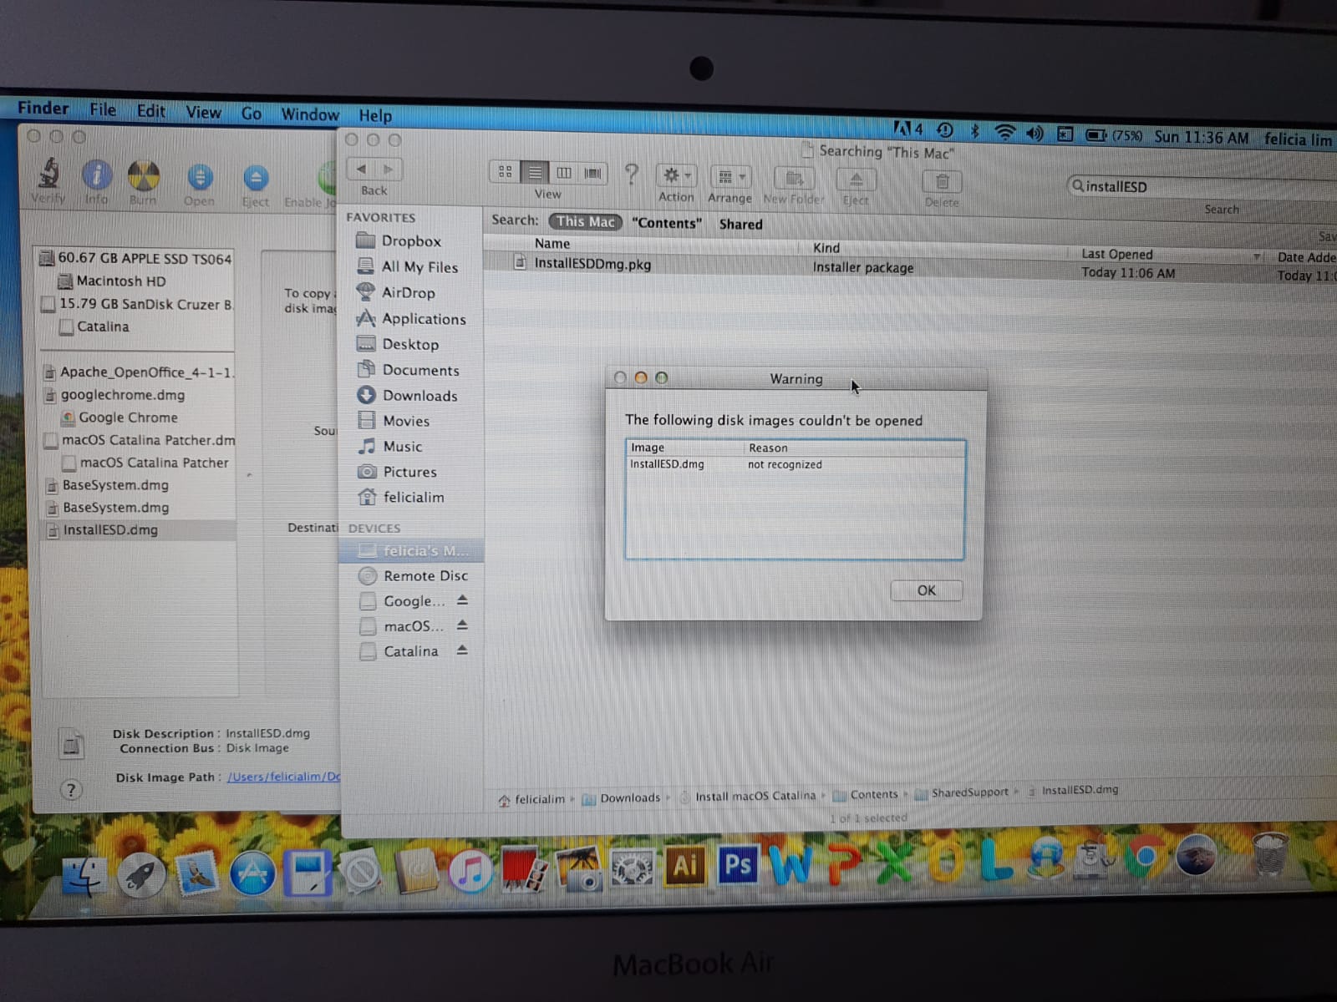The height and width of the screenshot is (1002, 1337).
Task: Open App Store from the Dock
Action: pyautogui.click(x=252, y=873)
